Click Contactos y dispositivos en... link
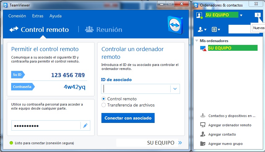 coord(232,116)
